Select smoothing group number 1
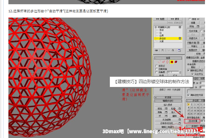 (188, 105)
